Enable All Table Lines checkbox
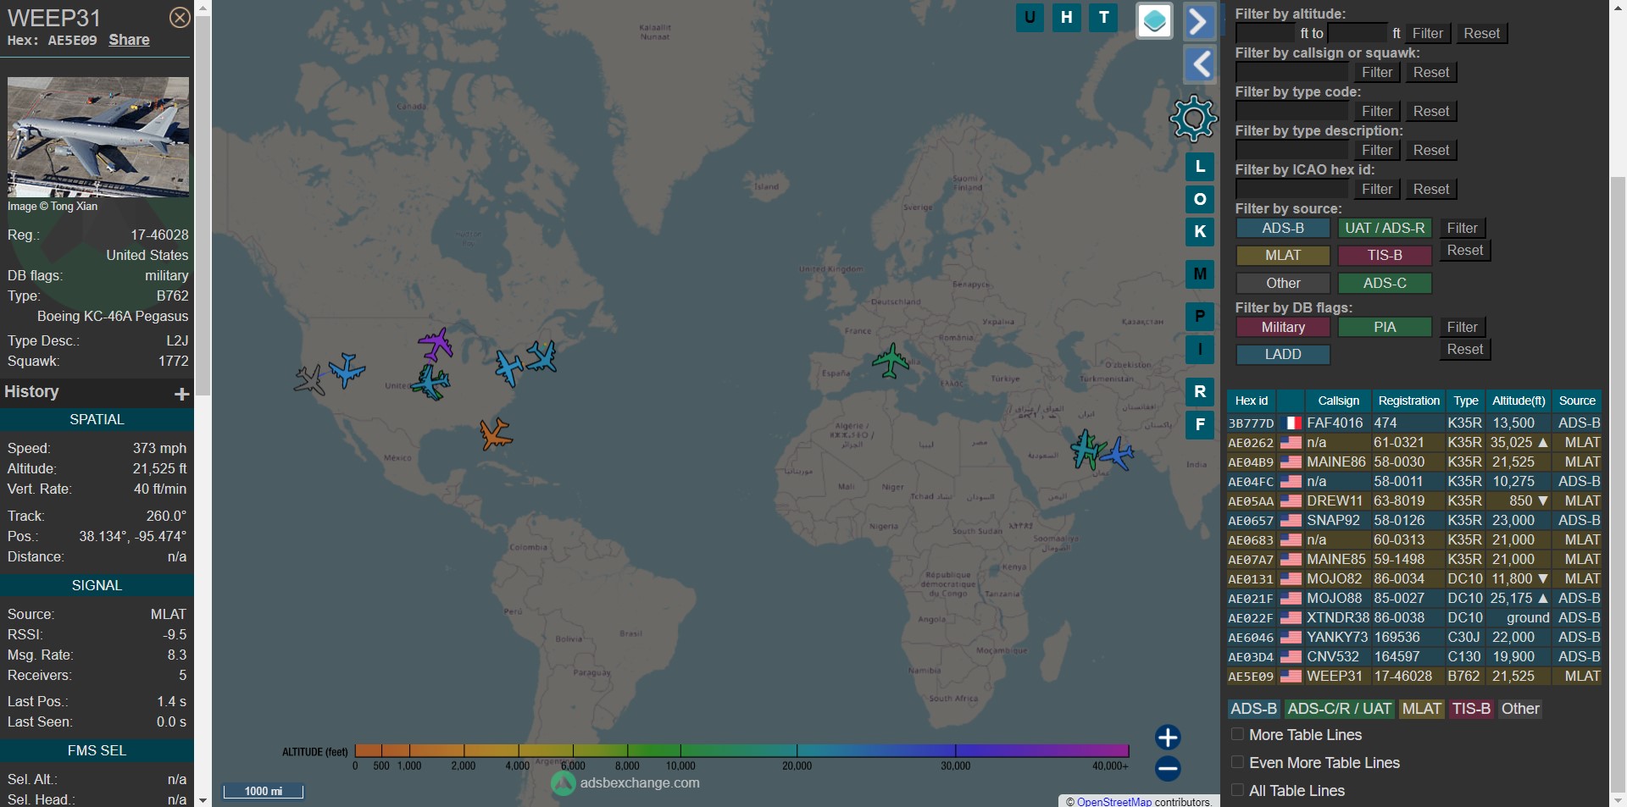 pyautogui.click(x=1237, y=790)
